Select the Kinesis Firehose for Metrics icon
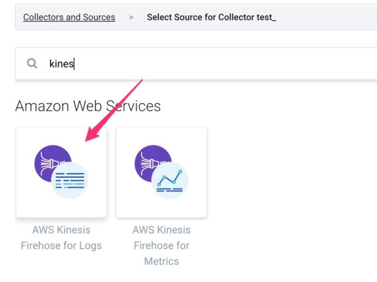 click(x=161, y=172)
